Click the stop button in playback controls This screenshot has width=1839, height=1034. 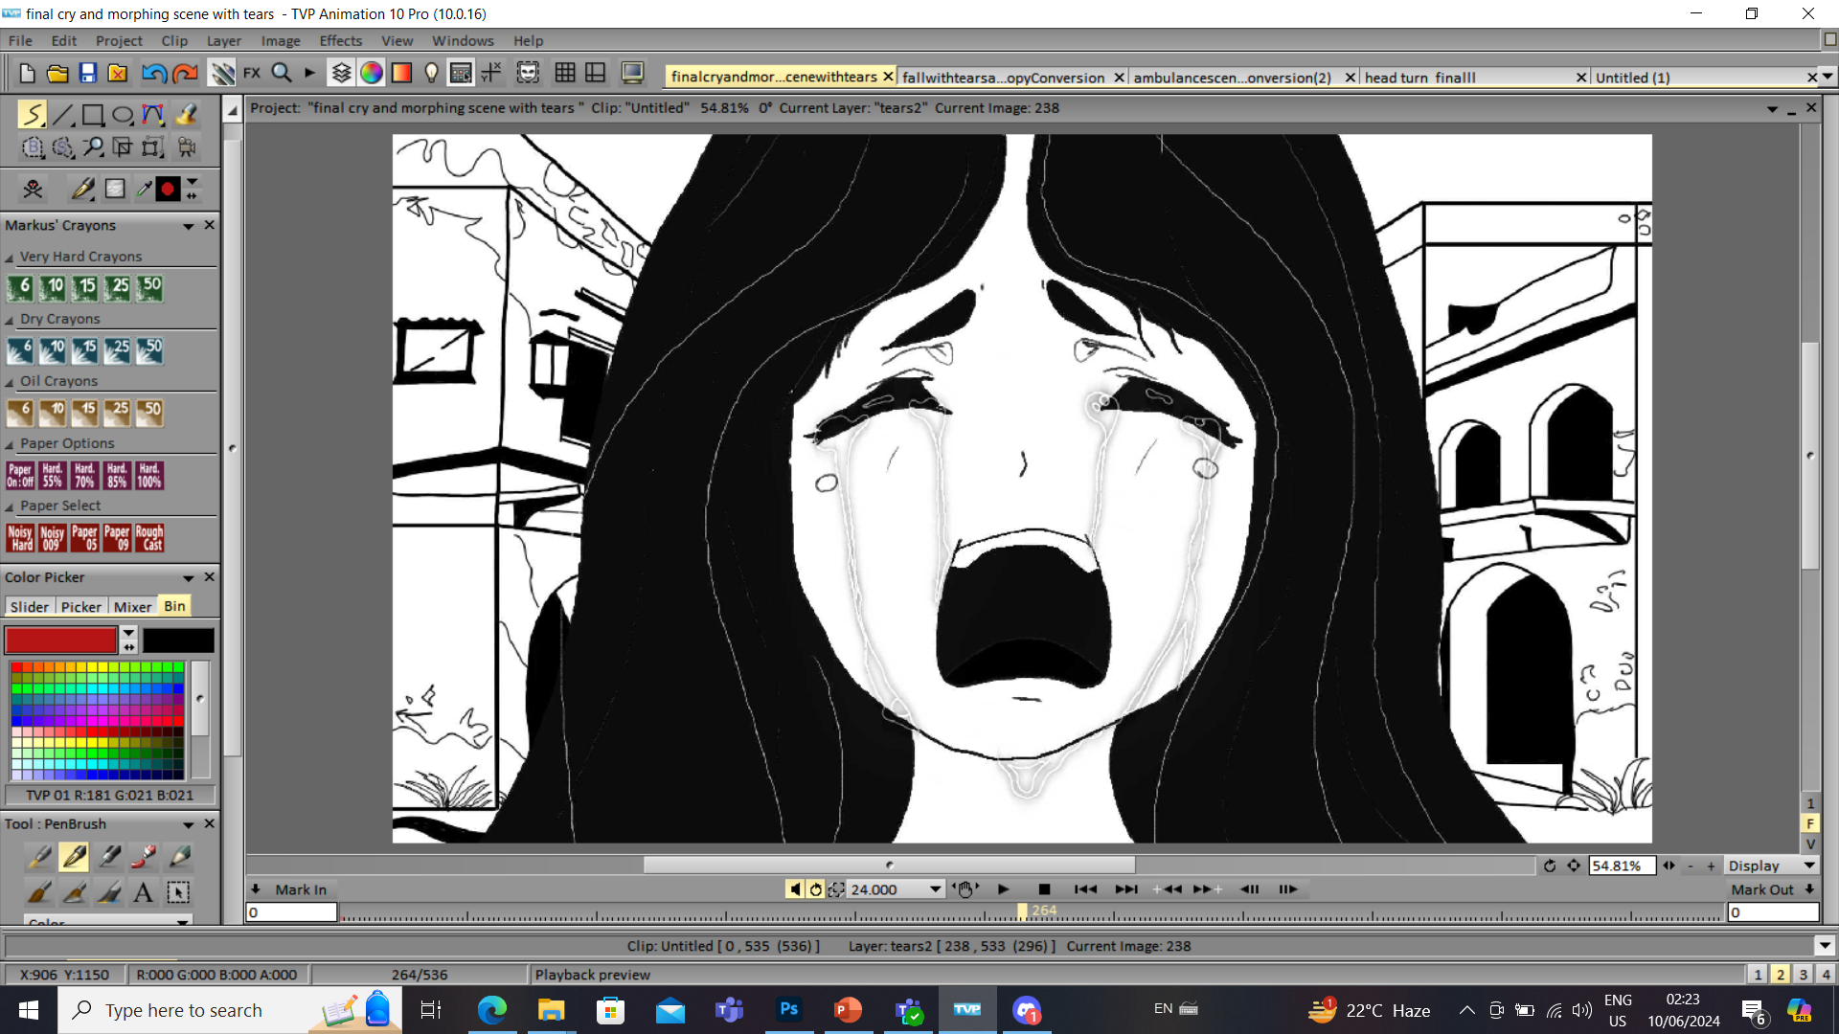pyautogui.click(x=1044, y=889)
